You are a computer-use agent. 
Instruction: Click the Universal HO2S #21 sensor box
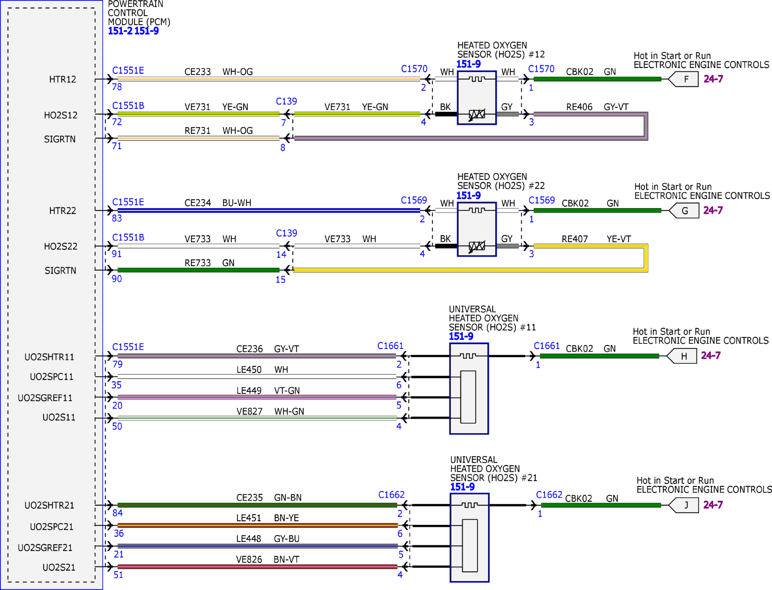(x=470, y=538)
